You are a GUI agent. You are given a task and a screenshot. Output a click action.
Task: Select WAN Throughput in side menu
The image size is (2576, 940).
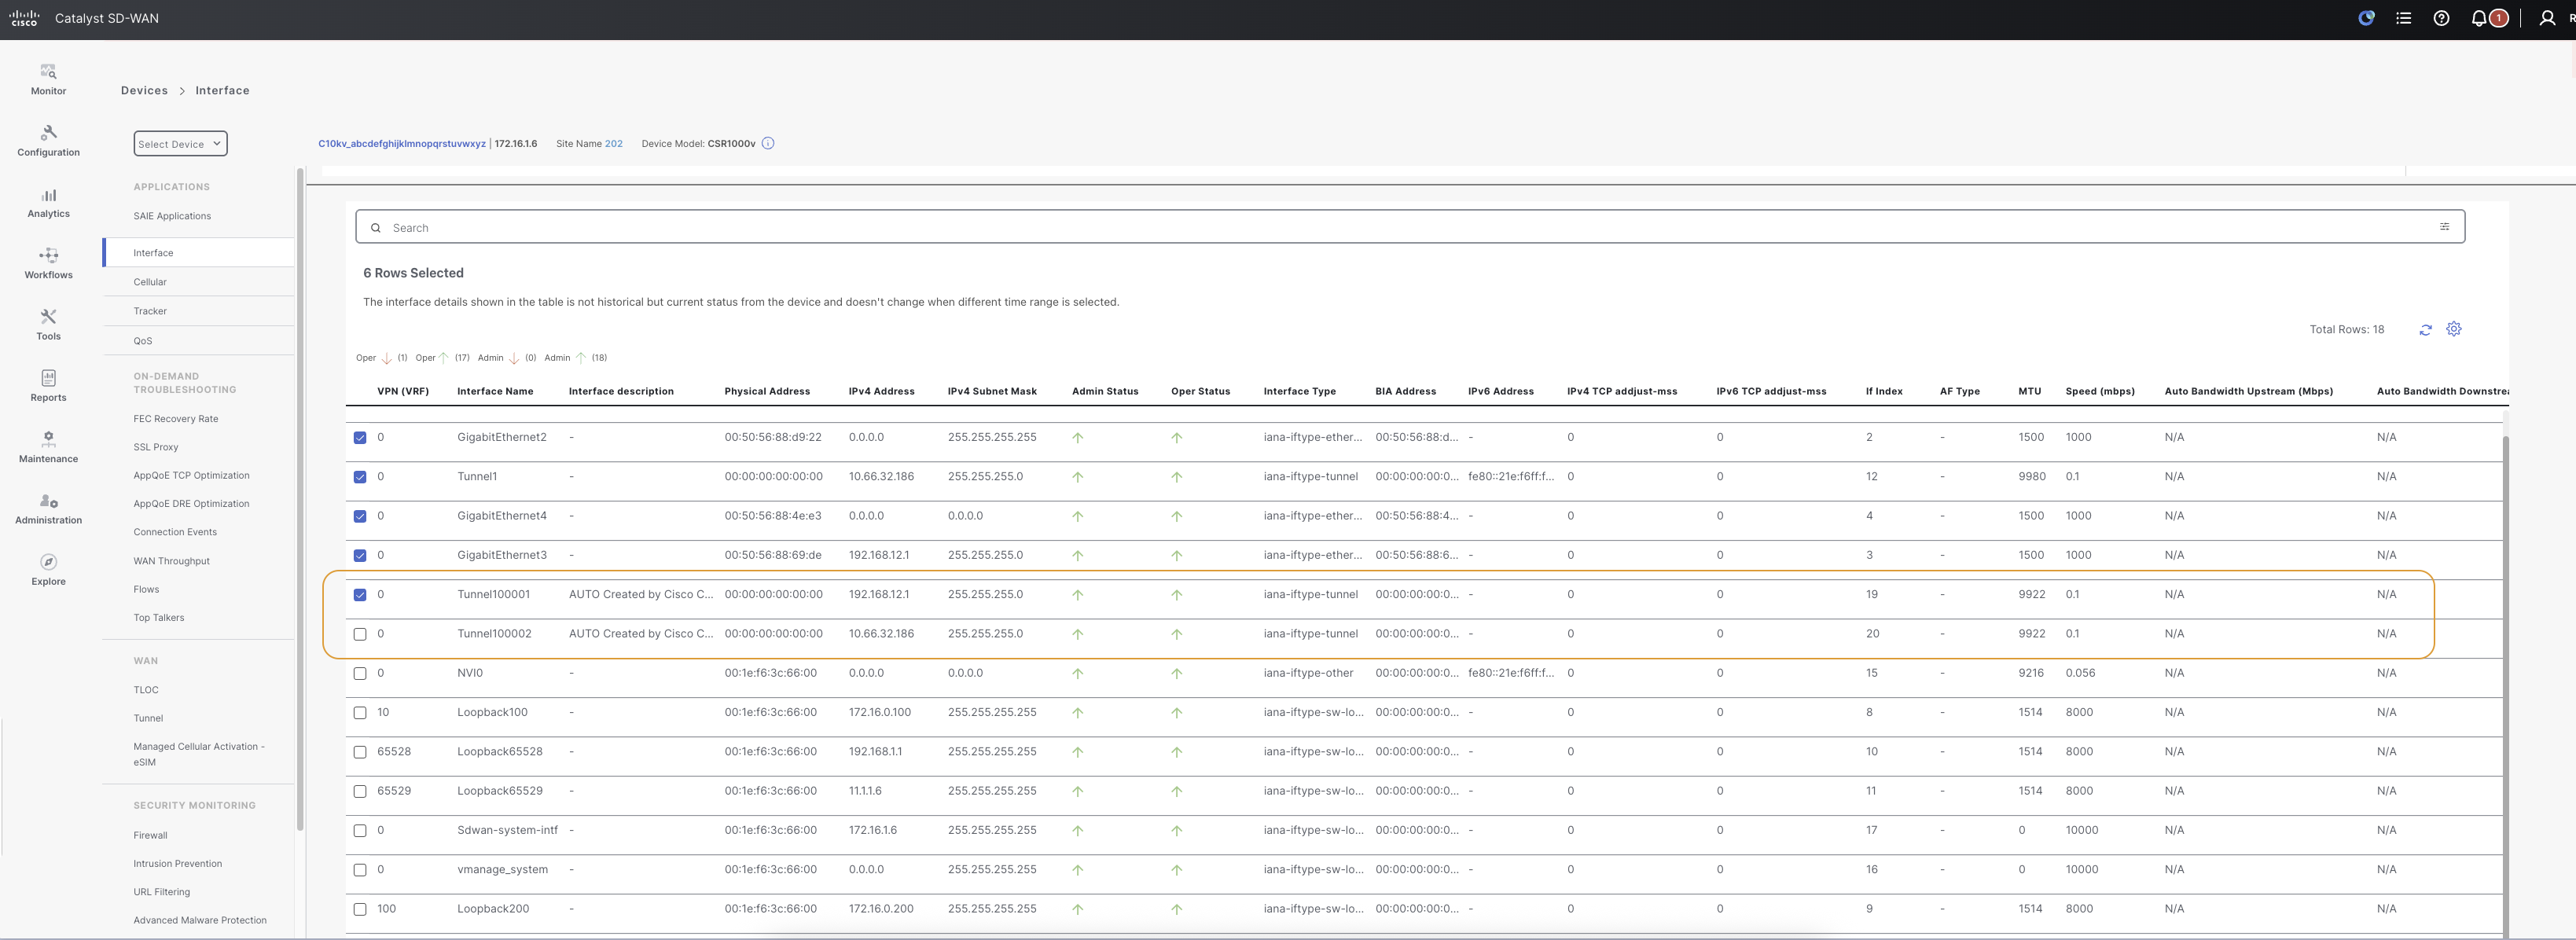tap(171, 561)
